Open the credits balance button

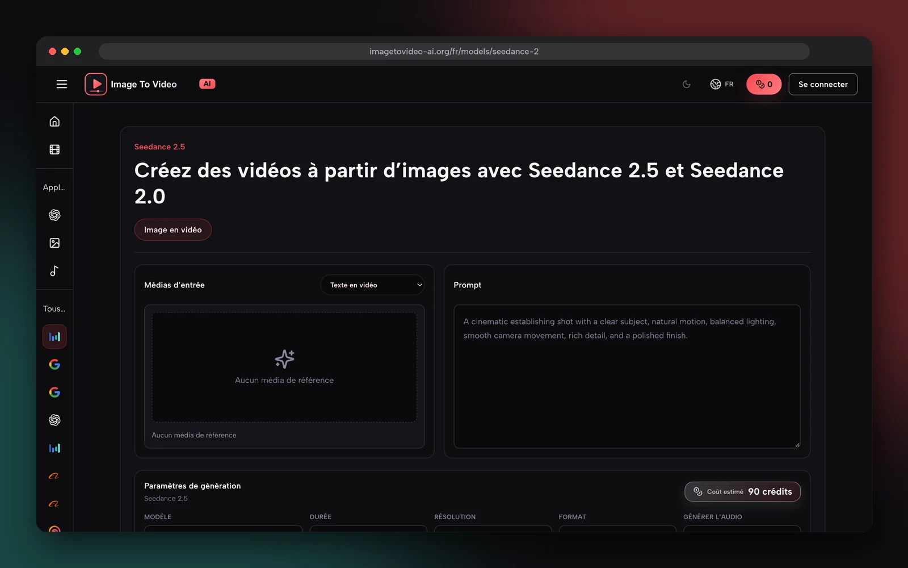764,84
